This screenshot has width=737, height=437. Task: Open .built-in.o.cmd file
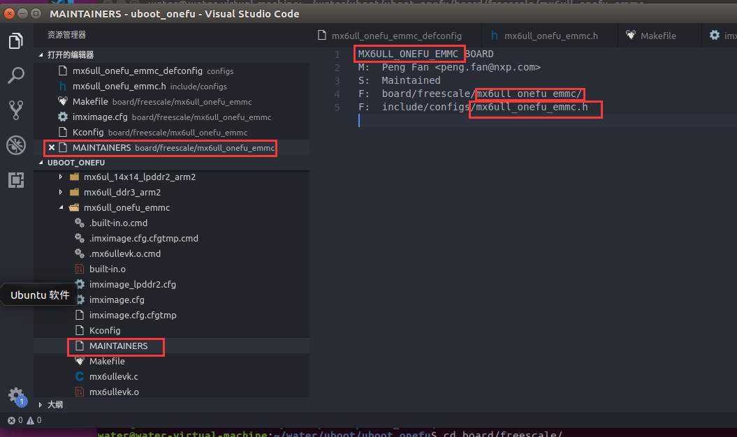(x=119, y=223)
